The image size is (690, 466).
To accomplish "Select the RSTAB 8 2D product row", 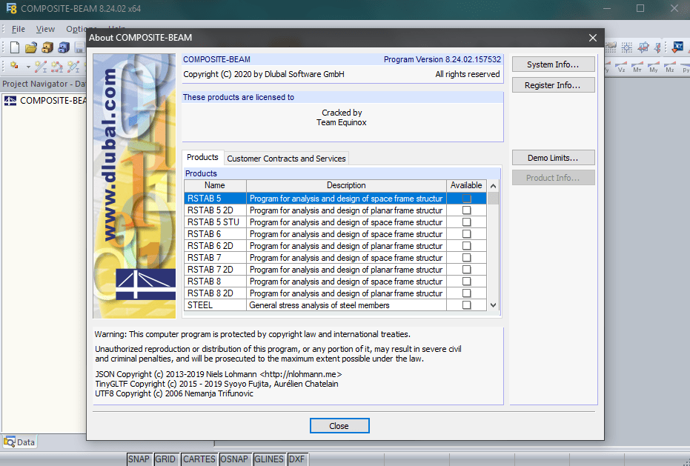I will point(335,293).
